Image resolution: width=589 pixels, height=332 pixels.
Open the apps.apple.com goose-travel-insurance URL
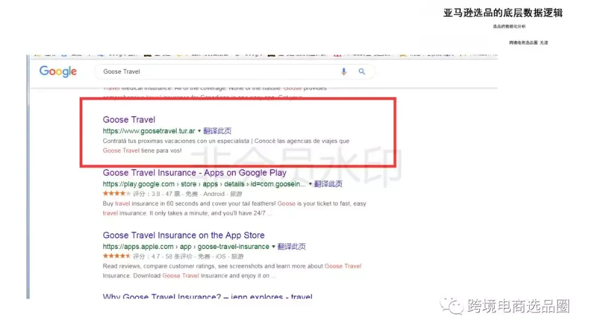tap(186, 247)
